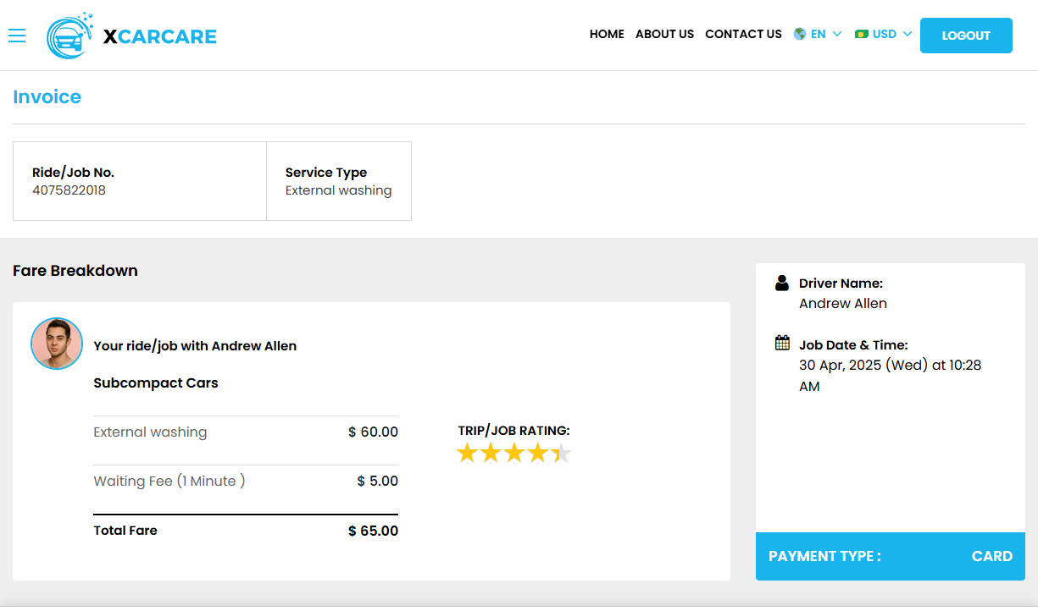
Task: Click the blue Payment Type CARD bar
Action: coord(891,556)
